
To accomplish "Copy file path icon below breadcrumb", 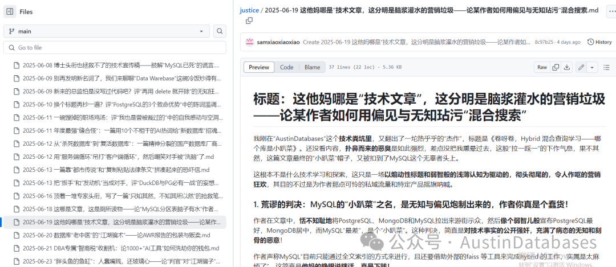I will (249, 20).
